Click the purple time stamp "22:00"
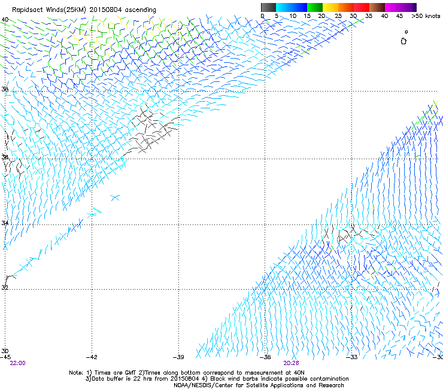This screenshot has height=389, width=443. tap(17, 363)
